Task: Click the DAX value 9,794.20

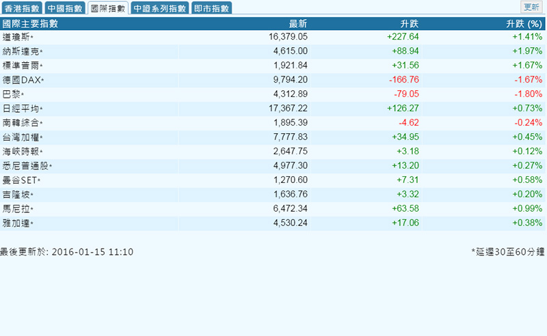Action: [x=290, y=79]
